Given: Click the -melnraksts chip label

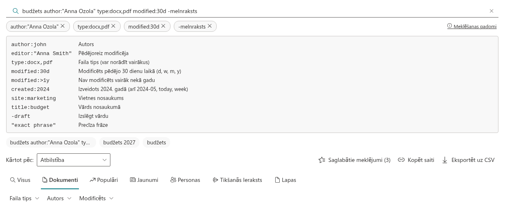Looking at the screenshot, I should pyautogui.click(x=192, y=27).
